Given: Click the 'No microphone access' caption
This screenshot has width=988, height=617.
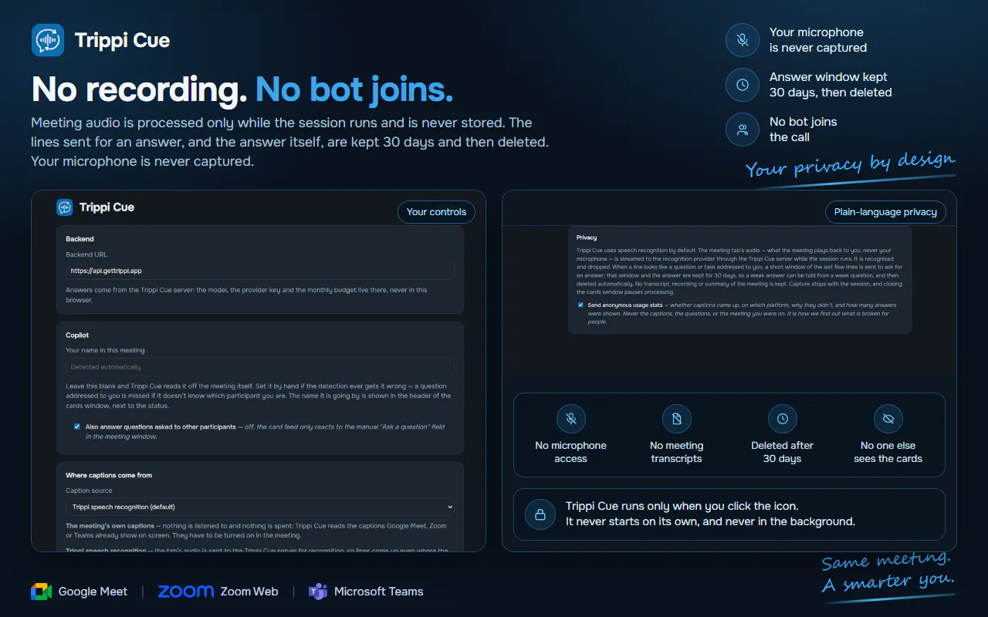Looking at the screenshot, I should [x=571, y=452].
